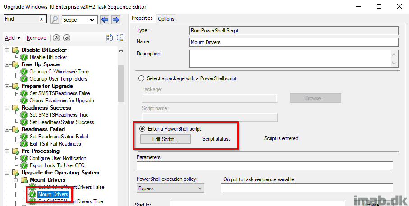Click Prepare for Upgrade folder icon

[x=16, y=86]
